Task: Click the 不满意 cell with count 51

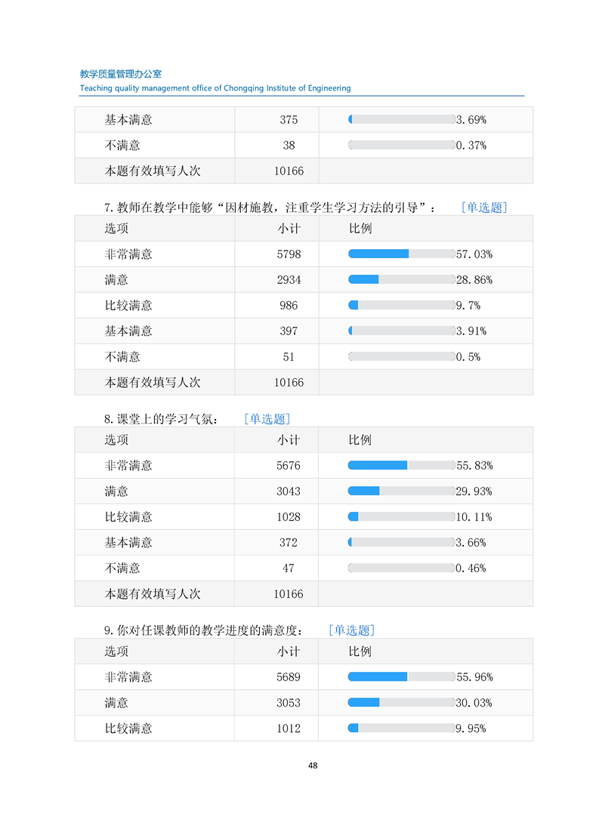Action: 122,357
